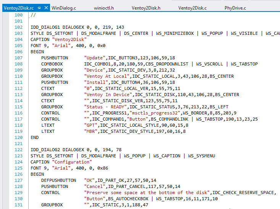Click the BS_COMMANDLINK style keyword
The height and width of the screenshot is (209, 280).
click(170, 119)
